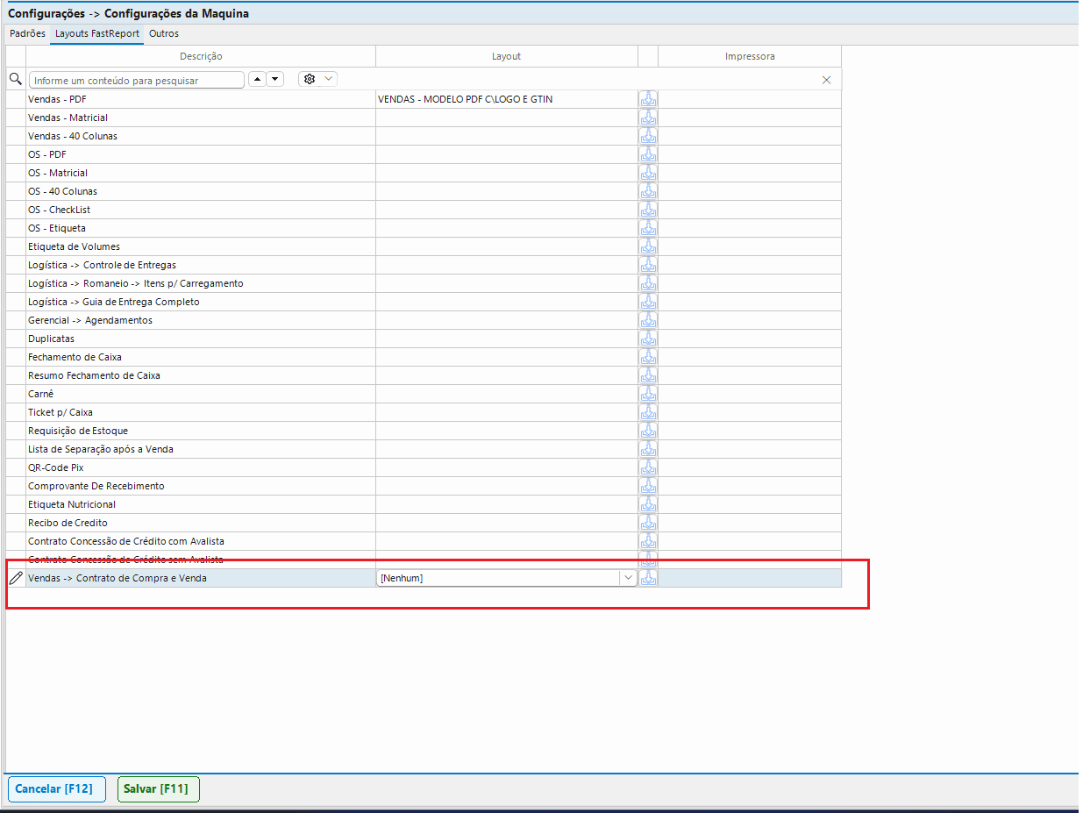1083x813 pixels.
Task: Select the 'Comprovante De Recebimento' row
Action: [424, 486]
